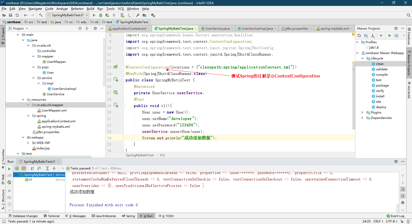Click the Synchronize icon in main toolbar
Image resolution: width=412 pixels, height=224 pixels.
(17, 15)
